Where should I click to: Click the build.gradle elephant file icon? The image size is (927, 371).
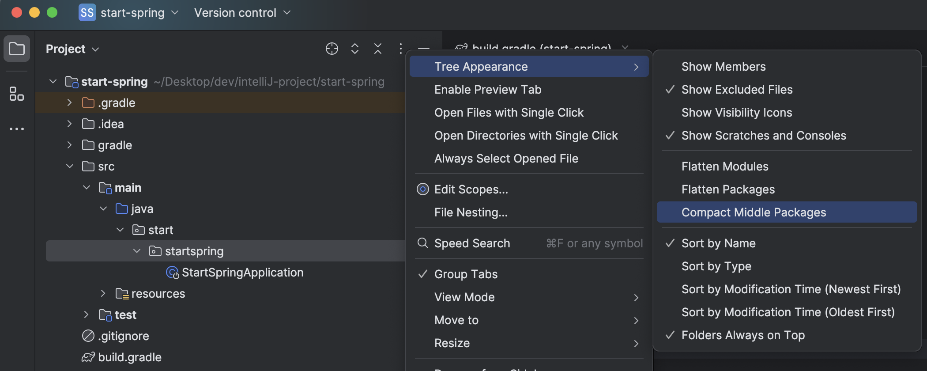point(88,357)
